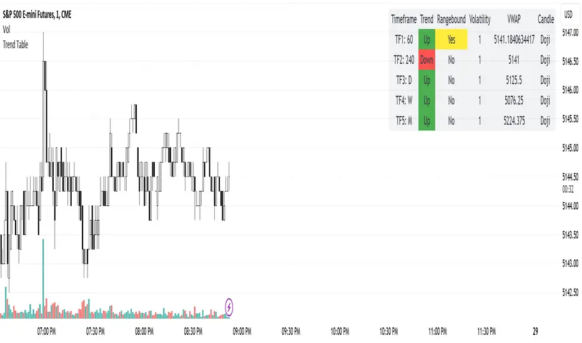Click the VWAP value 5141.1840634417
The width and height of the screenshot is (582, 343).
click(516, 39)
